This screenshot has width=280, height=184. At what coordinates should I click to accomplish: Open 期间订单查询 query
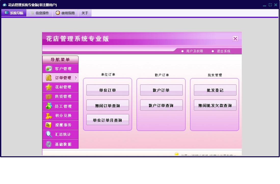(x=108, y=105)
